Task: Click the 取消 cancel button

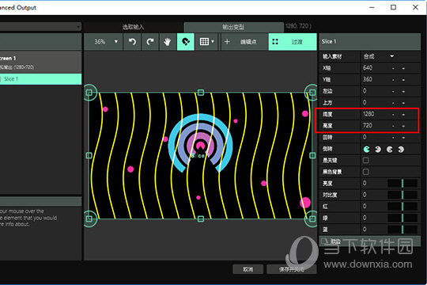Action: (x=248, y=269)
